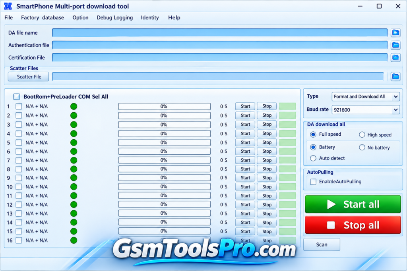Click the green status indicator for port 5
Image resolution: width=407 pixels, height=271 pixels.
(74, 142)
